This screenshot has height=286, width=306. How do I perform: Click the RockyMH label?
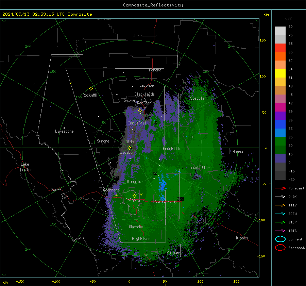90,95
